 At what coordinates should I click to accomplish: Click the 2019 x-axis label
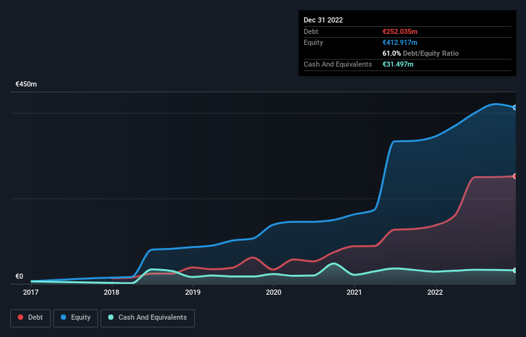[193, 292]
